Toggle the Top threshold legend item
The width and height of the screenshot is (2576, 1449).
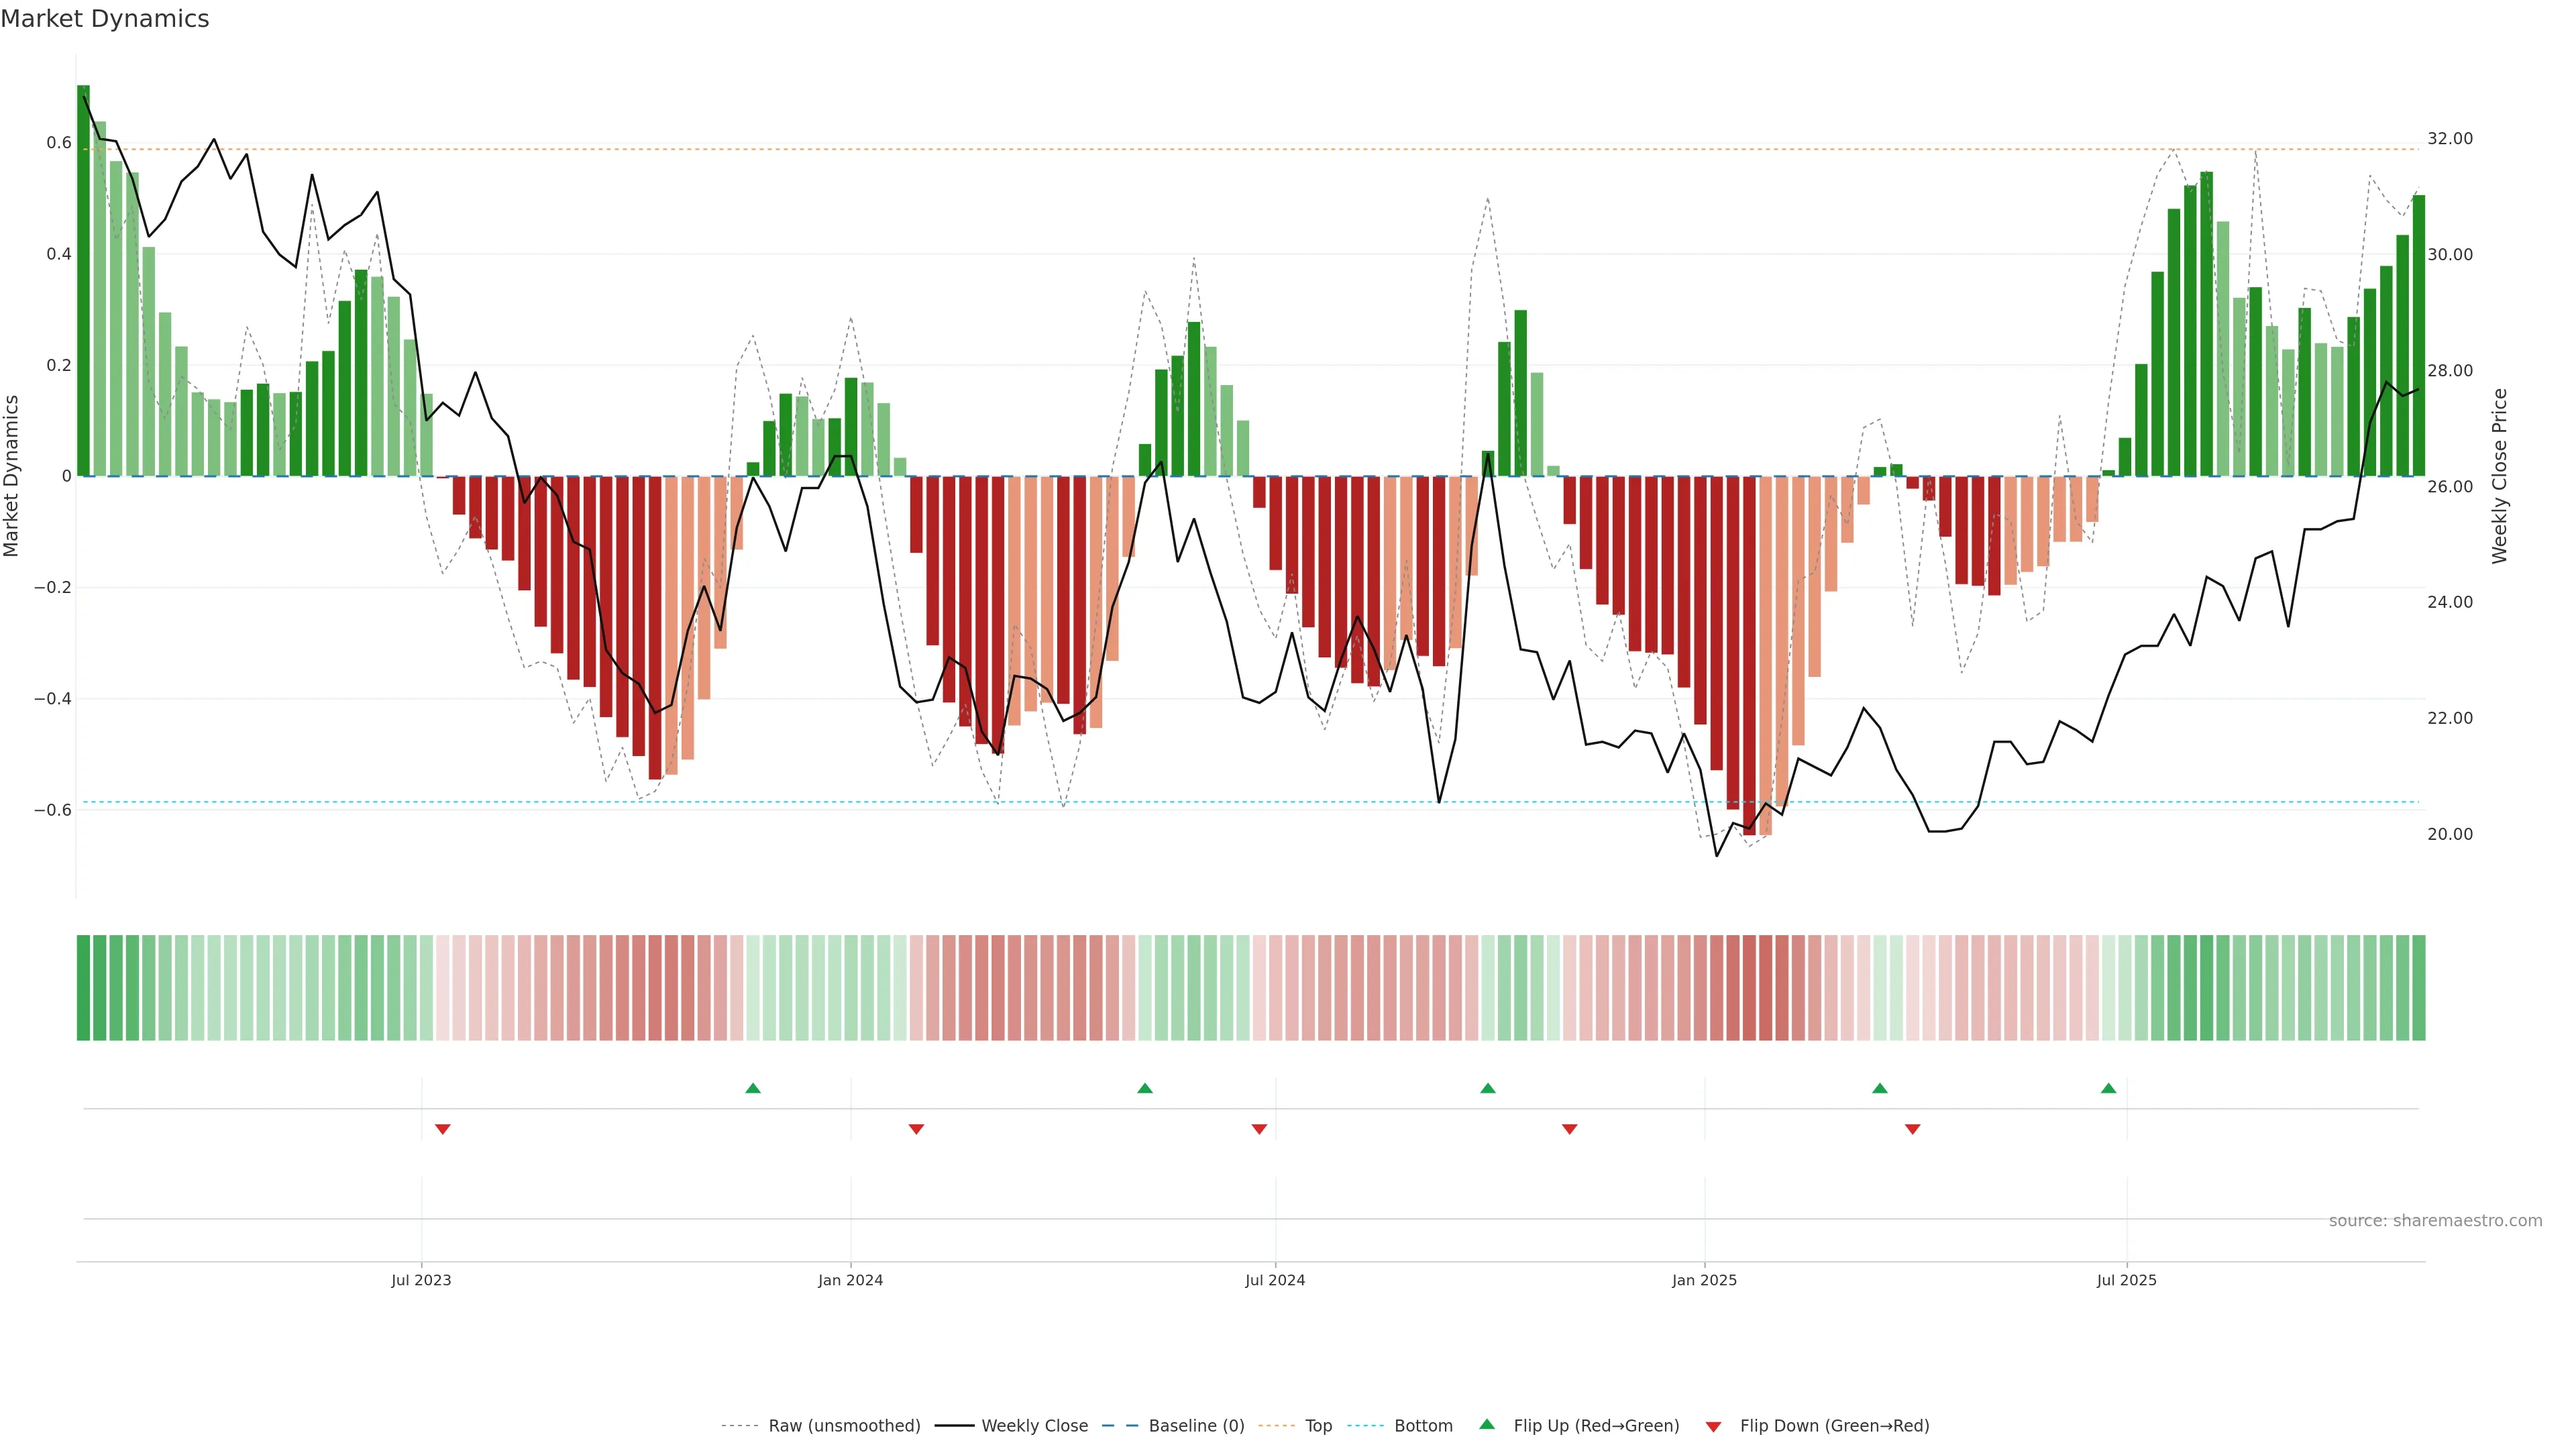pos(1318,1426)
